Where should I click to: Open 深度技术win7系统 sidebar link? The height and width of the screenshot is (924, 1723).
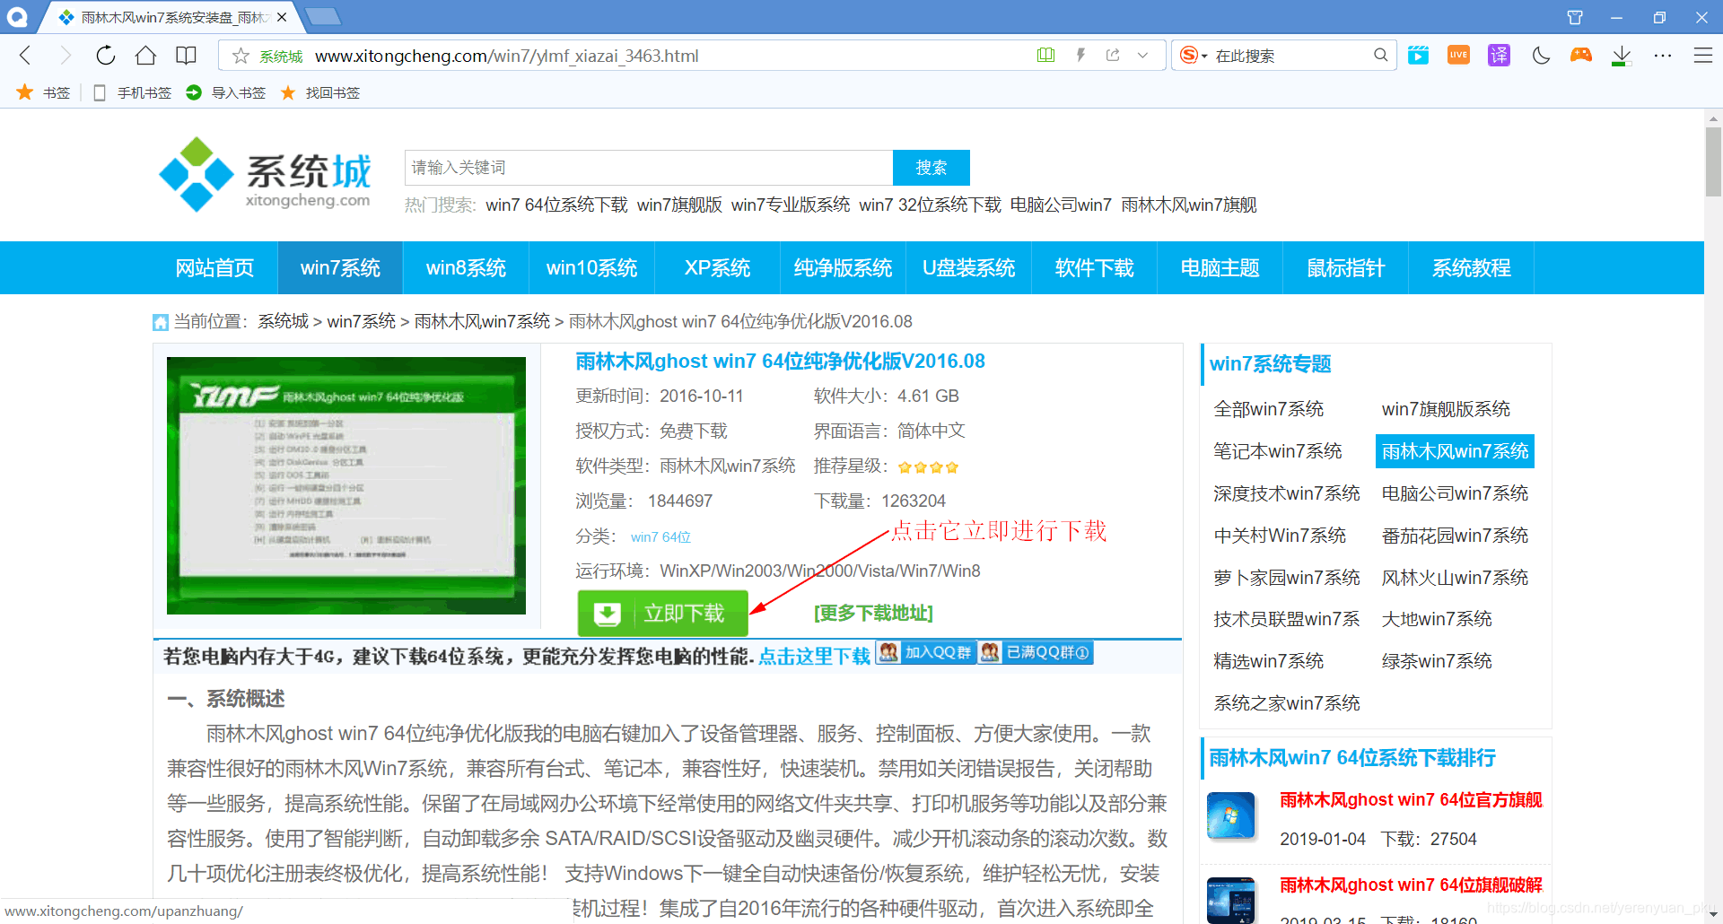coord(1287,493)
